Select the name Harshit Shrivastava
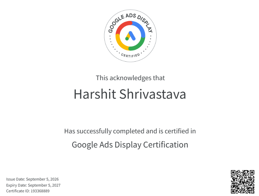Image resolution: width=259 pixels, height=196 pixels. pyautogui.click(x=130, y=94)
